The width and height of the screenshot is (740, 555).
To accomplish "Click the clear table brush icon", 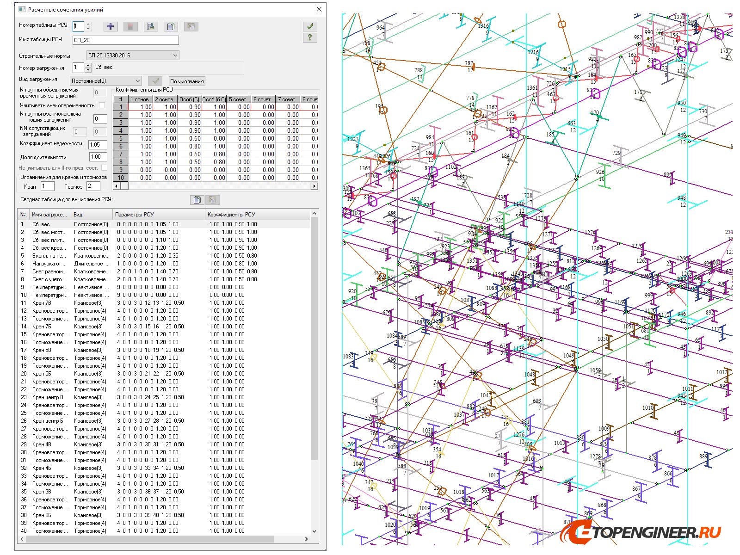I will coord(150,26).
